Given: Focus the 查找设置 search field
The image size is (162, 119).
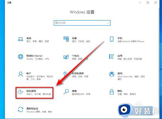Looking at the screenshot, I should (x=82, y=23).
